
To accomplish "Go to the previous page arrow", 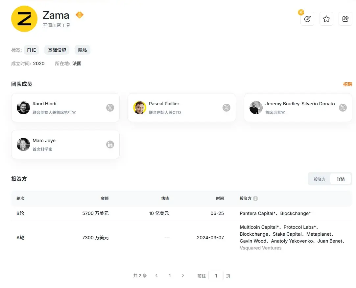I will tap(156, 275).
